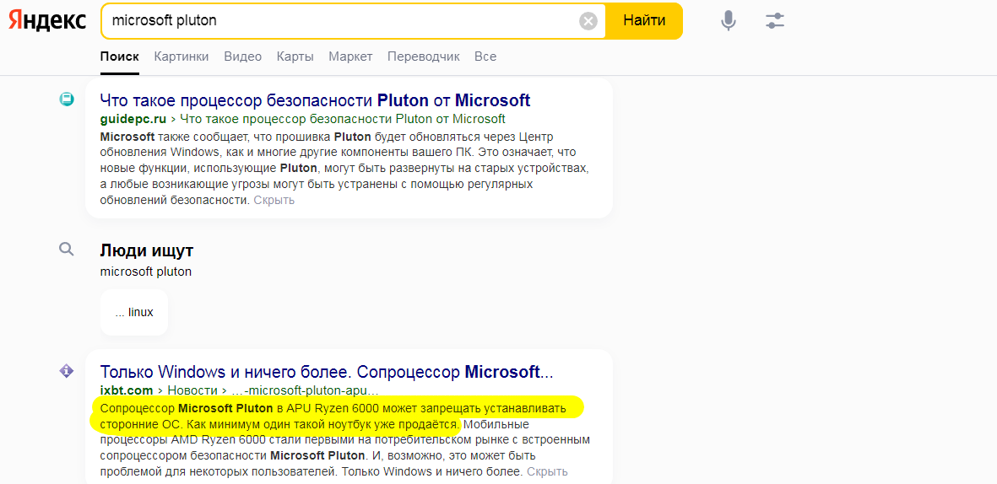This screenshot has height=484, width=997.
Task: Open the Карты tab
Action: pyautogui.click(x=295, y=56)
